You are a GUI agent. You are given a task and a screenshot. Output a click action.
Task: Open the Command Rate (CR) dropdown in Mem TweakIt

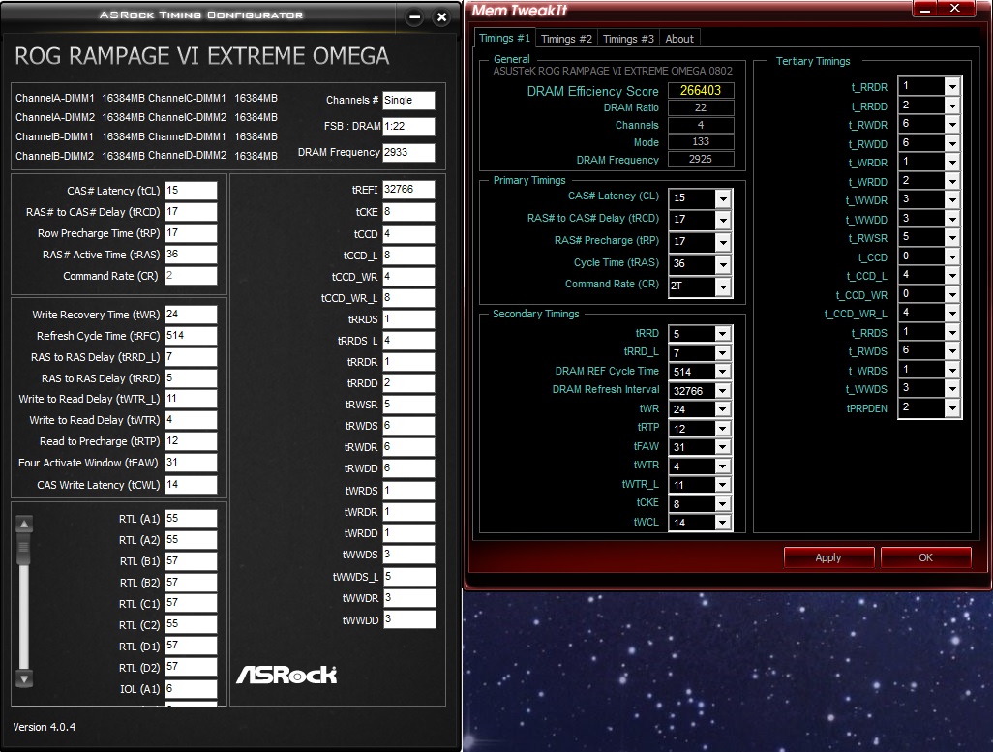[x=723, y=286]
